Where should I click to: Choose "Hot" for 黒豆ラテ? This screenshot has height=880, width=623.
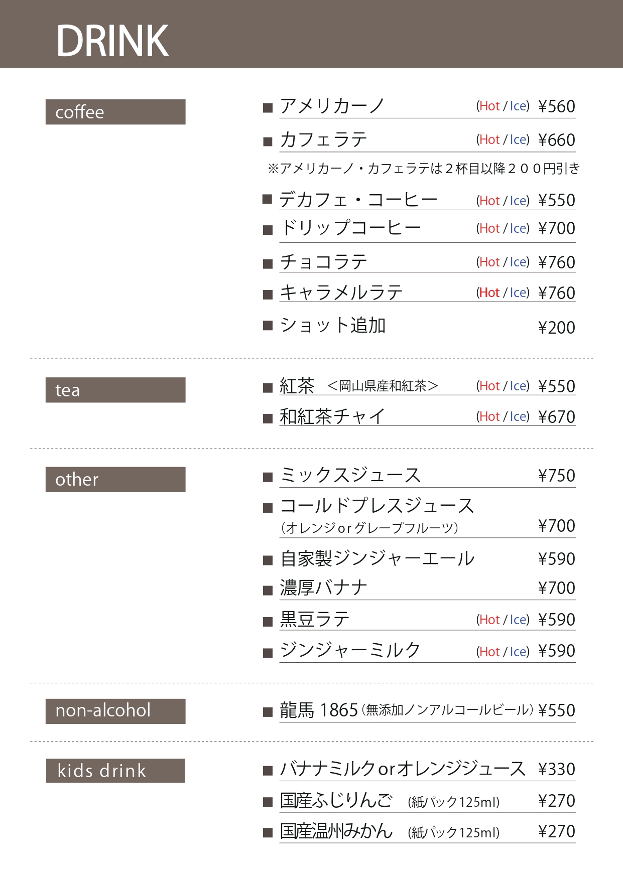[489, 620]
